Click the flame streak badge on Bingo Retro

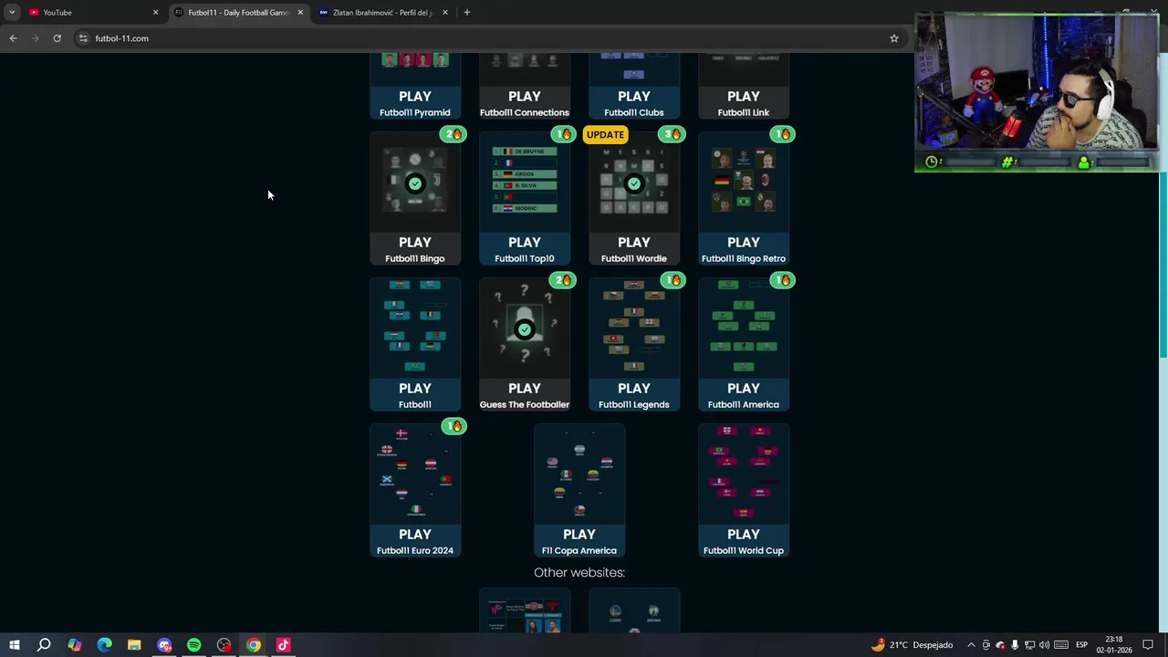click(x=782, y=134)
